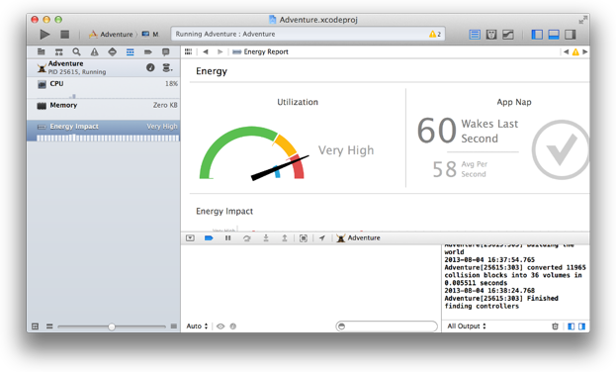
Task: Click the navigator stack-depth slider handle
Action: point(112,326)
